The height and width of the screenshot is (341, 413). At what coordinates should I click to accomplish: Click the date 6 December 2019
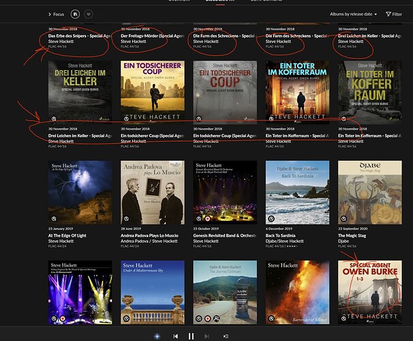tap(279, 228)
